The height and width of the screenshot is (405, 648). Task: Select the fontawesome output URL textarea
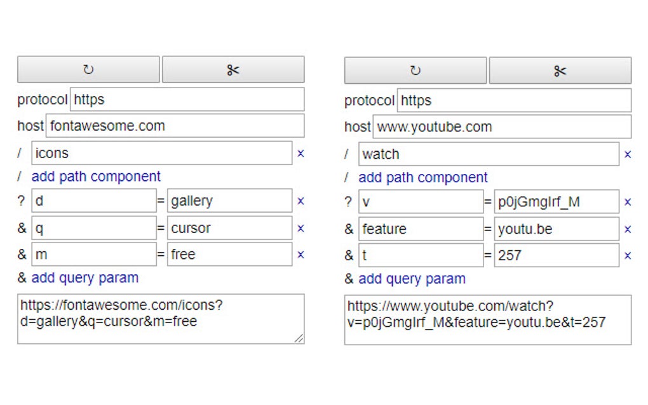[x=161, y=319]
